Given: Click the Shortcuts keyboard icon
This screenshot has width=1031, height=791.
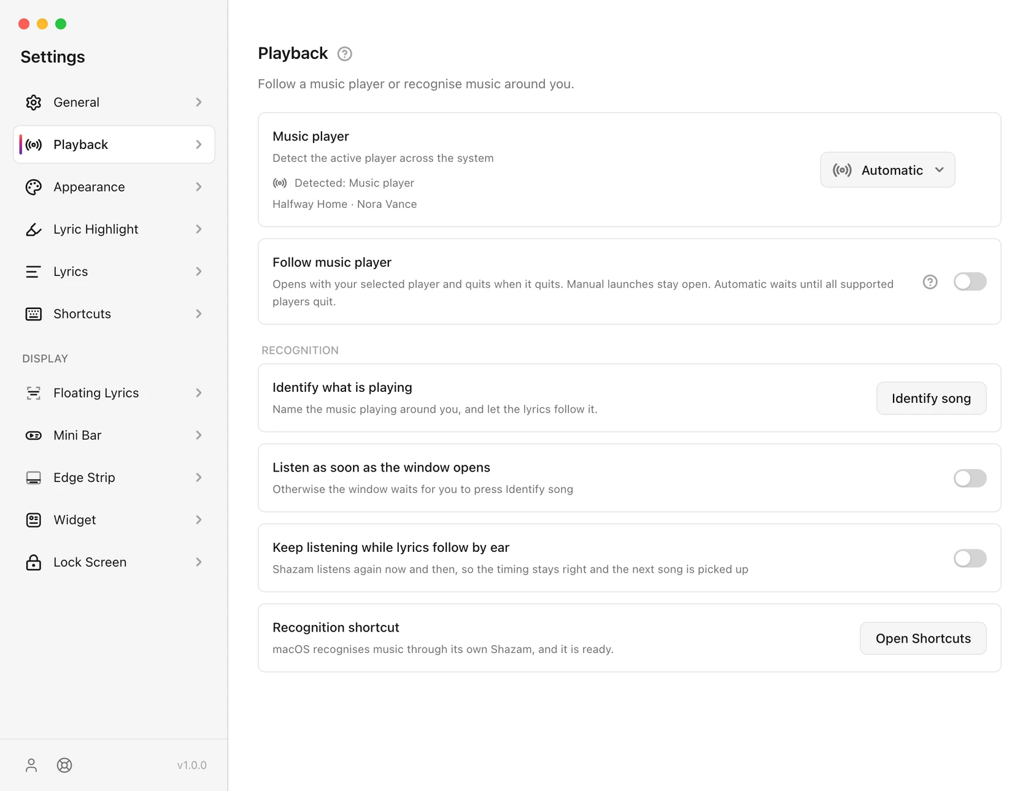Looking at the screenshot, I should click(34, 314).
